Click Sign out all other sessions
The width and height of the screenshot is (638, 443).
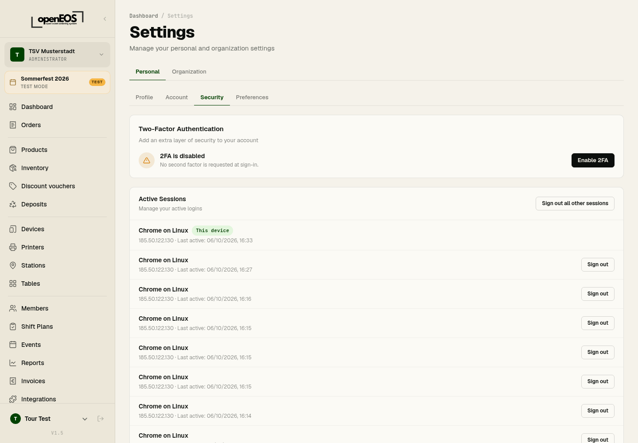click(575, 203)
